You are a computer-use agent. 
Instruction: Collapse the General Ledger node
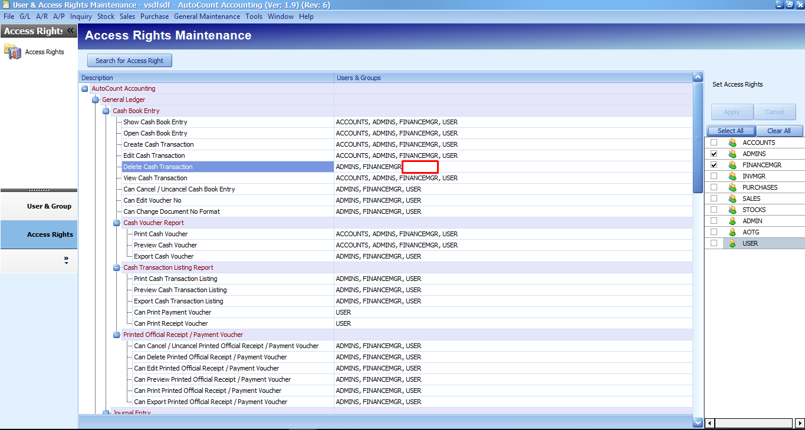click(x=96, y=100)
